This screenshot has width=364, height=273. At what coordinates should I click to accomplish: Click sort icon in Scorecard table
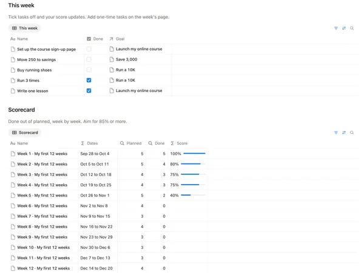[x=344, y=133]
